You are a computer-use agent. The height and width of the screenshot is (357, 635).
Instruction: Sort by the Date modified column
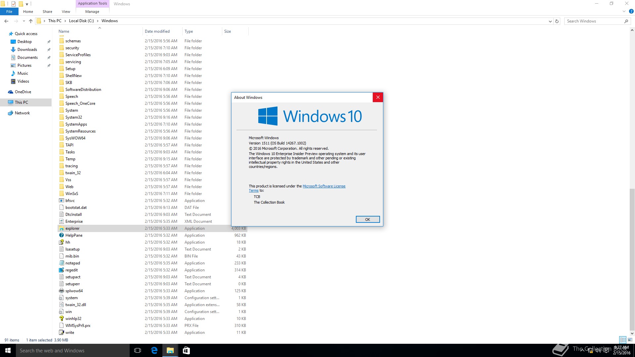tap(162, 31)
